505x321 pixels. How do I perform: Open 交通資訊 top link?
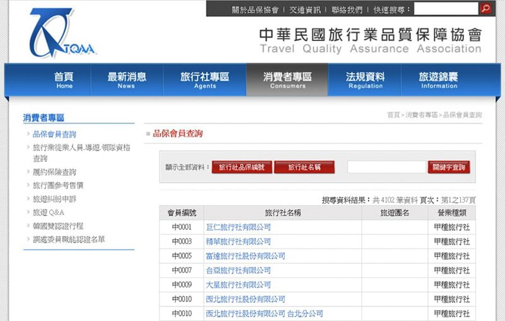pyautogui.click(x=306, y=10)
